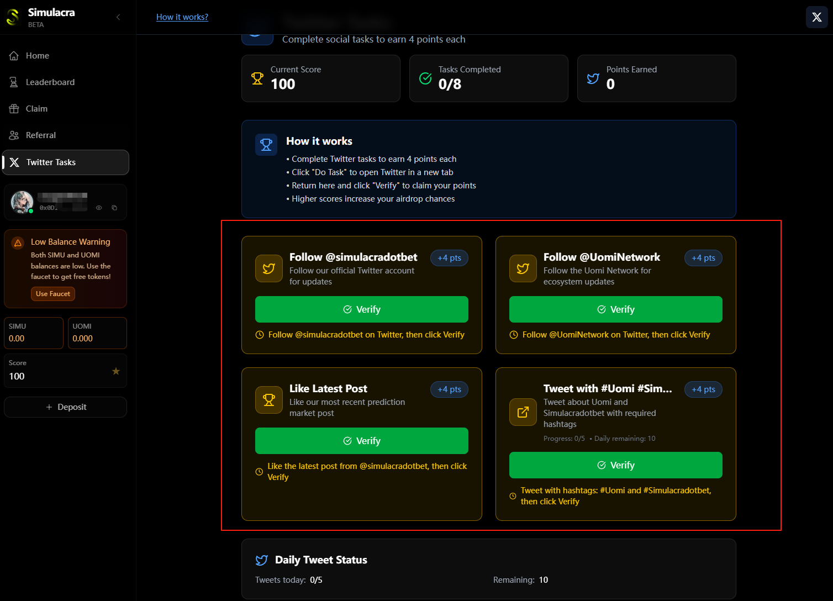Click the trophy icon on Like Latest Post
The width and height of the screenshot is (833, 601).
pos(269,400)
